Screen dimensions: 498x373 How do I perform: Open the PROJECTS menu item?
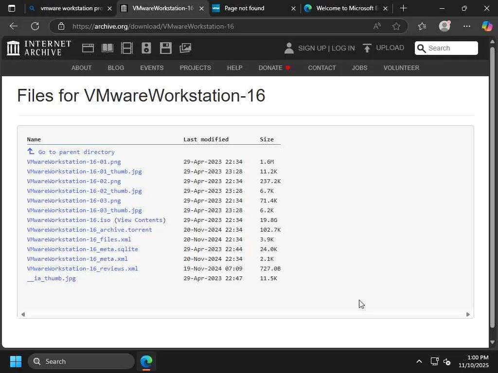[x=196, y=68]
